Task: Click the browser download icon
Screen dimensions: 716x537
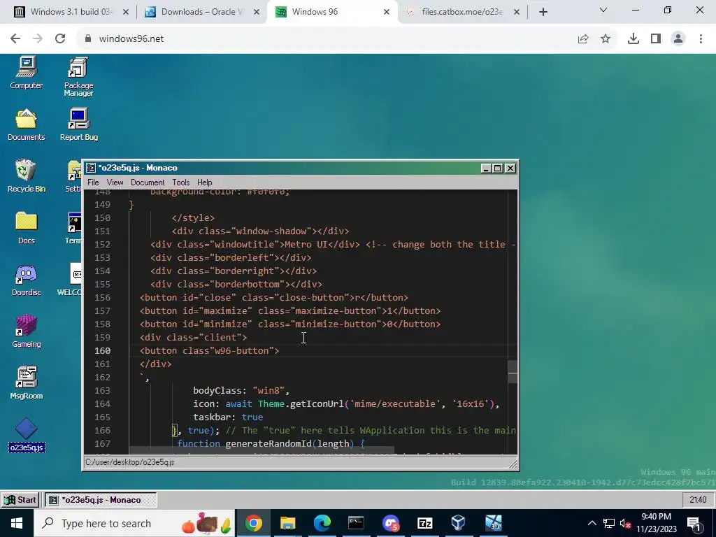Action: click(633, 39)
